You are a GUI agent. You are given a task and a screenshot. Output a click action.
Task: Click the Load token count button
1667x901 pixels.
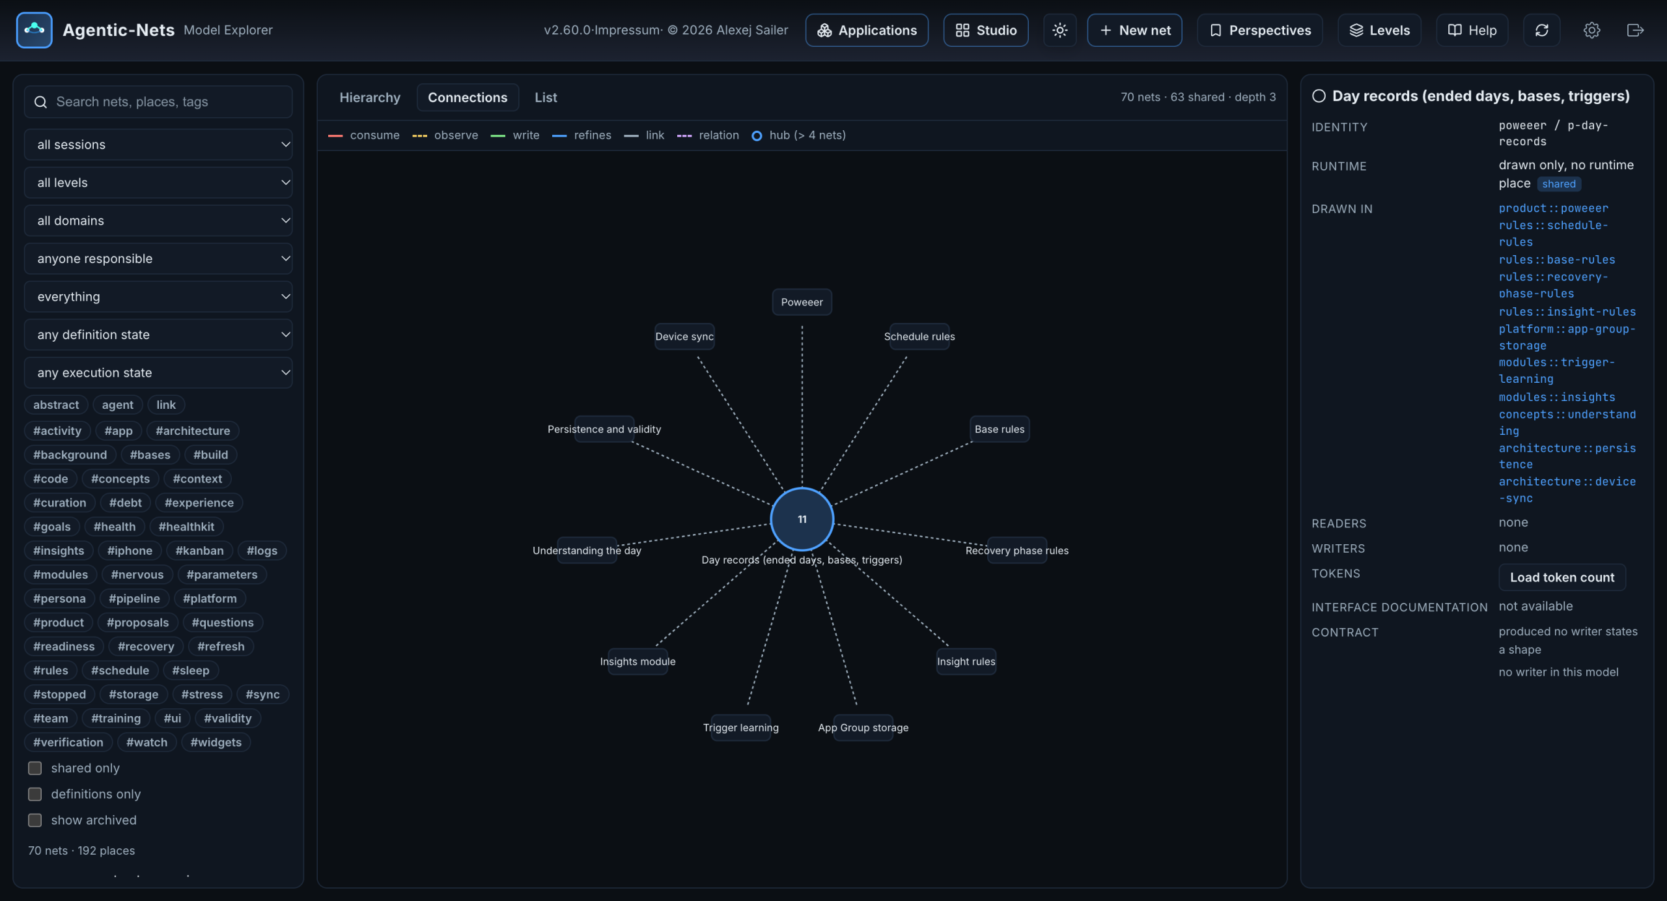pos(1562,577)
